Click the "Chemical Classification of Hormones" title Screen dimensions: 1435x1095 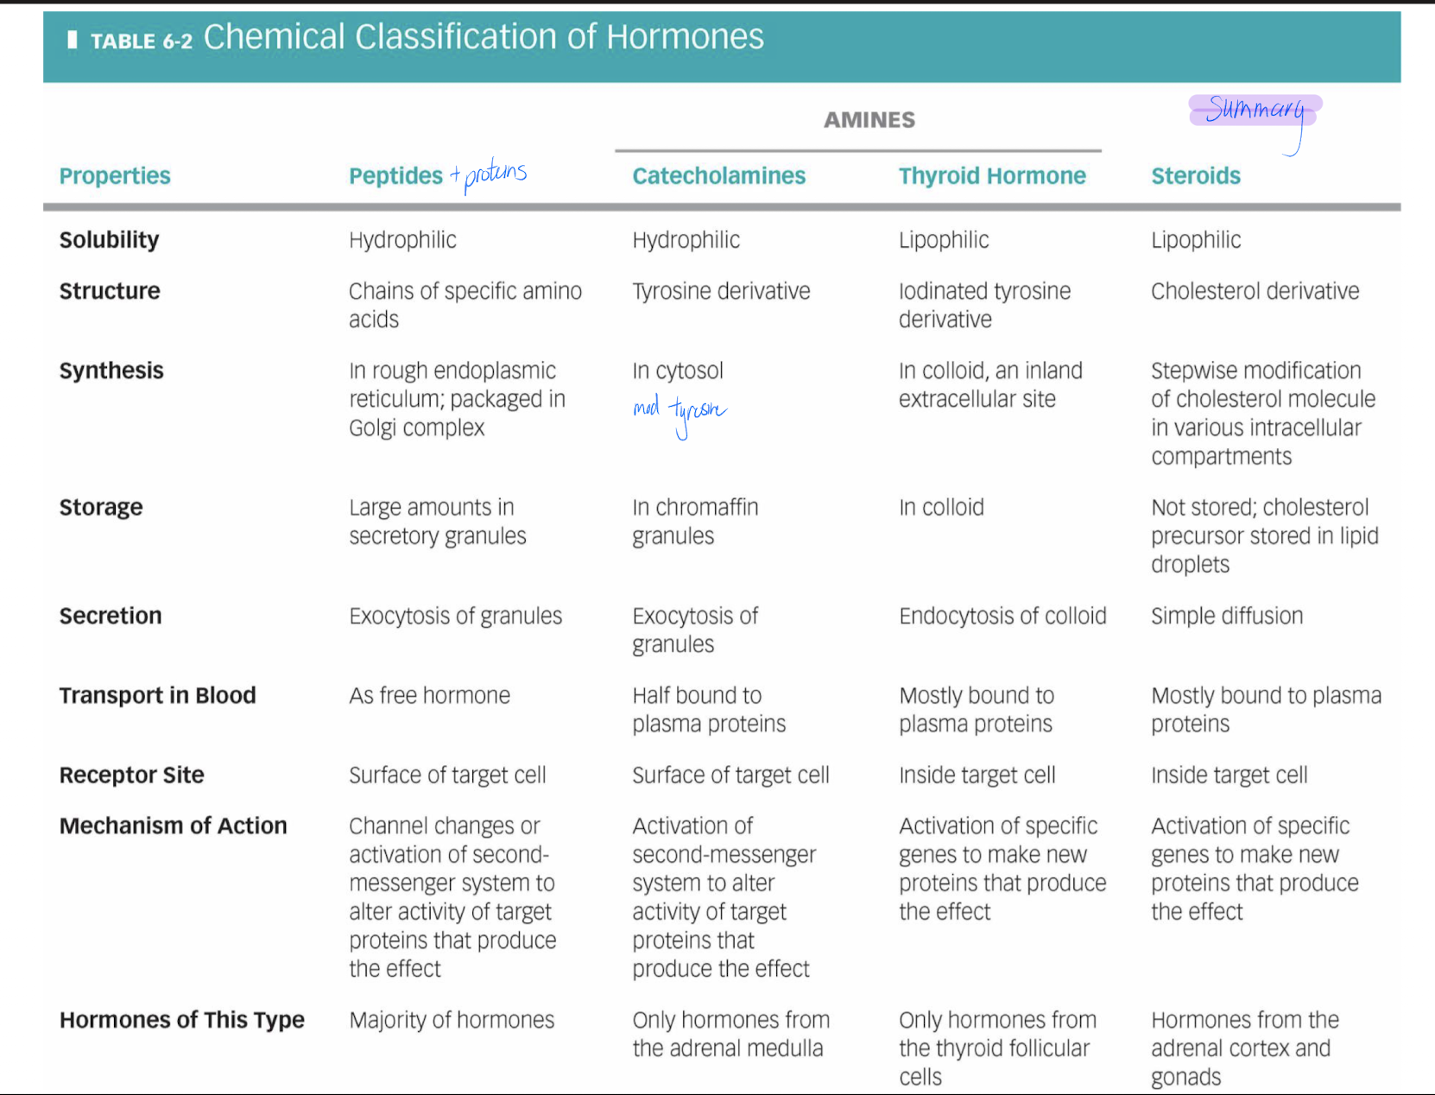tap(484, 37)
